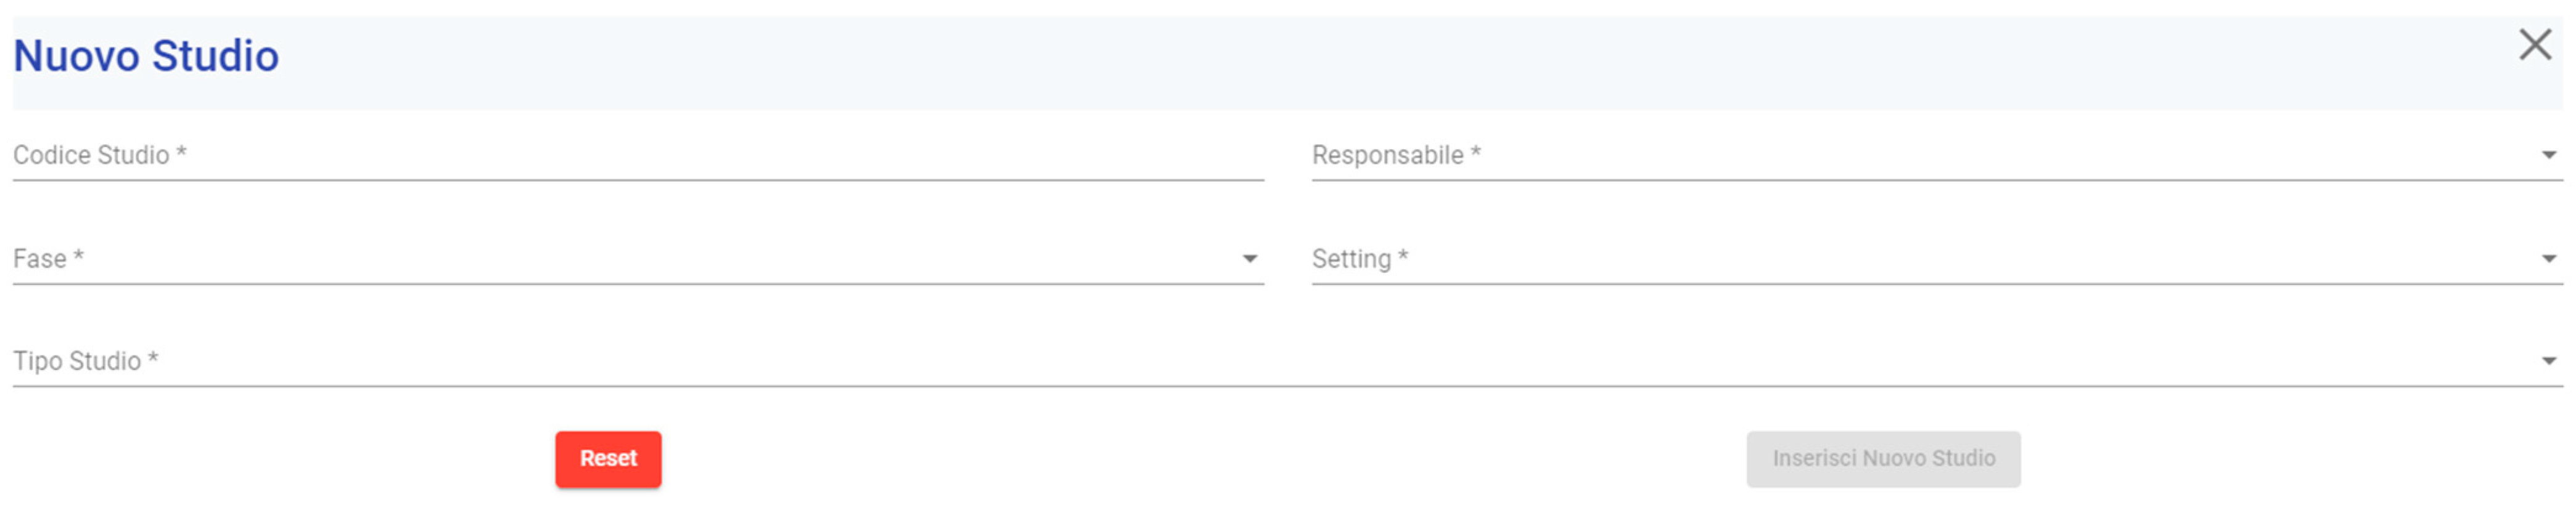The height and width of the screenshot is (505, 2576).
Task: Expand the Tipo Studio dropdown arrow
Action: pos(2548,362)
